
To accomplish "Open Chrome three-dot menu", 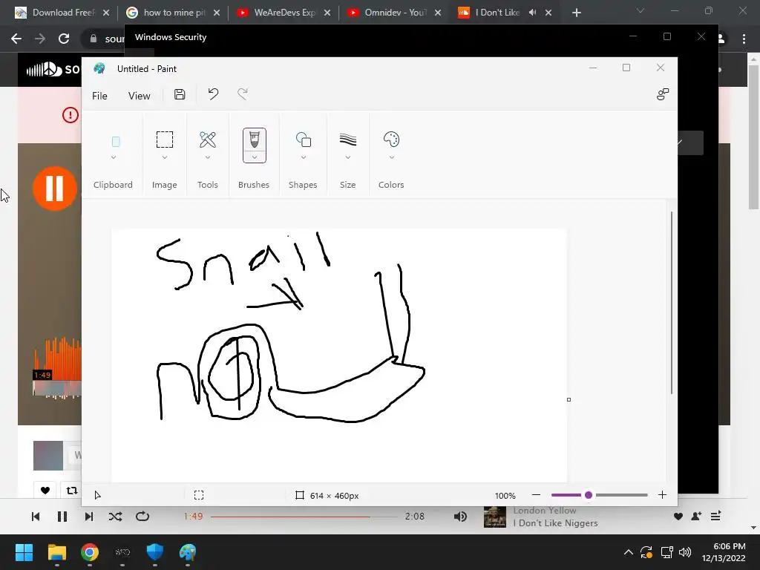I will coord(744,39).
